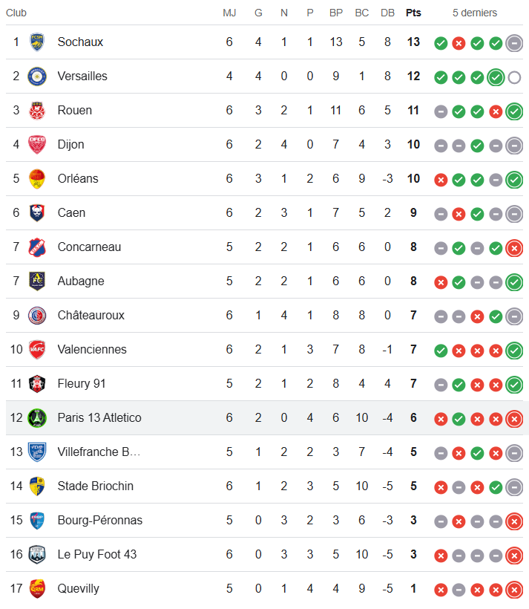Select the Villefranche B… club name
Screen dimensions: 529x609
(99, 452)
